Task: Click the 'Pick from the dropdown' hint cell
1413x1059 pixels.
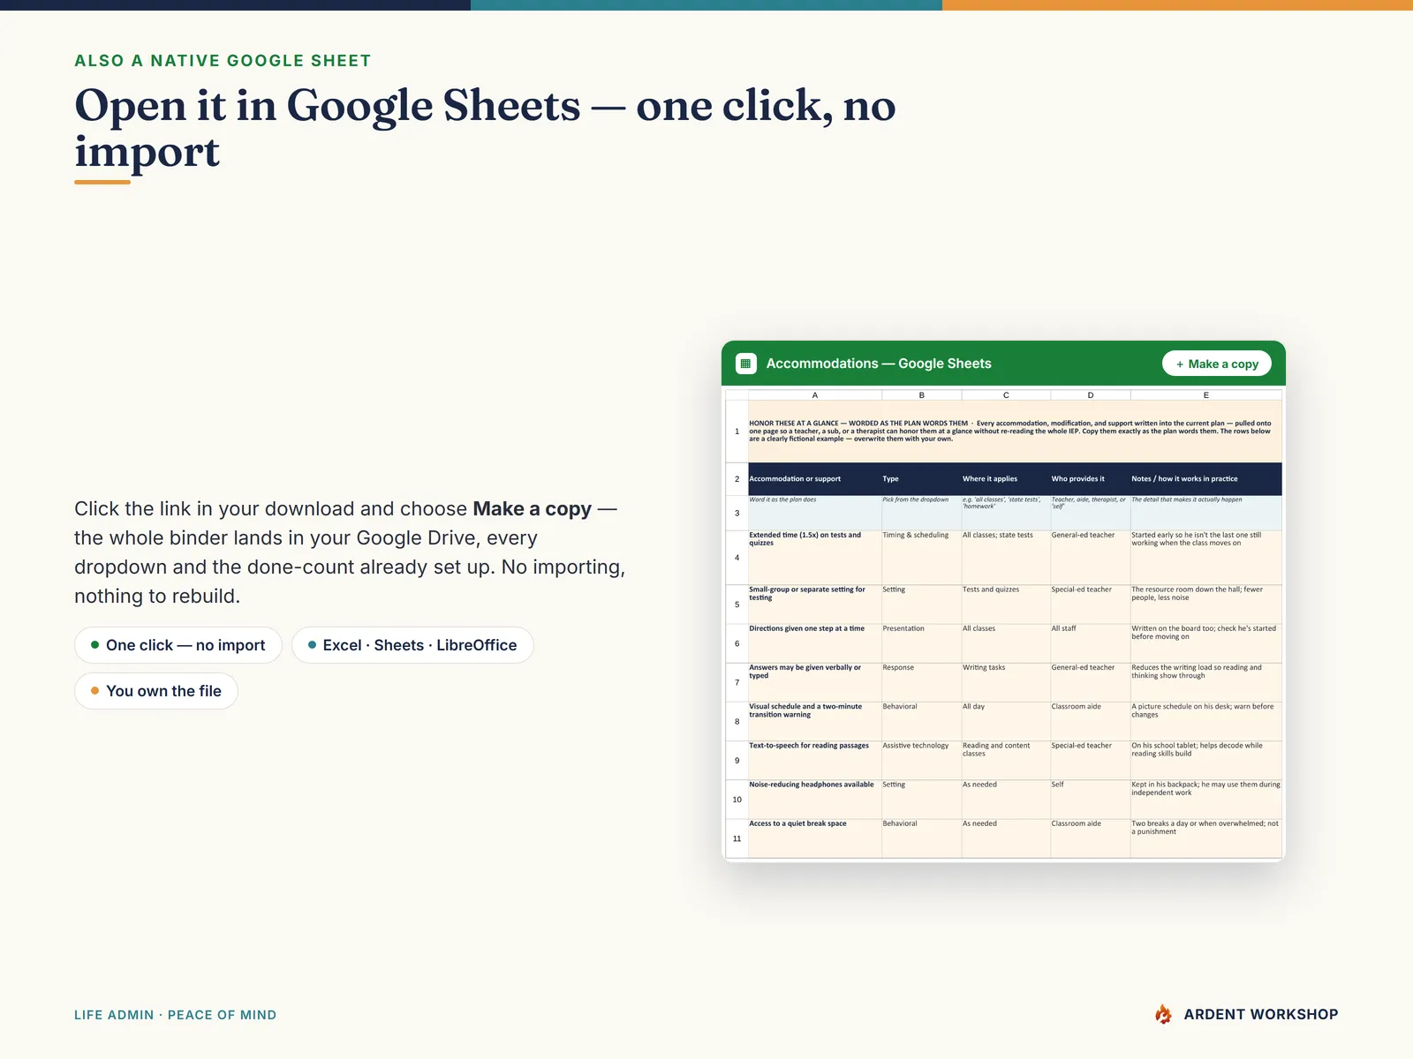Action: (x=921, y=513)
